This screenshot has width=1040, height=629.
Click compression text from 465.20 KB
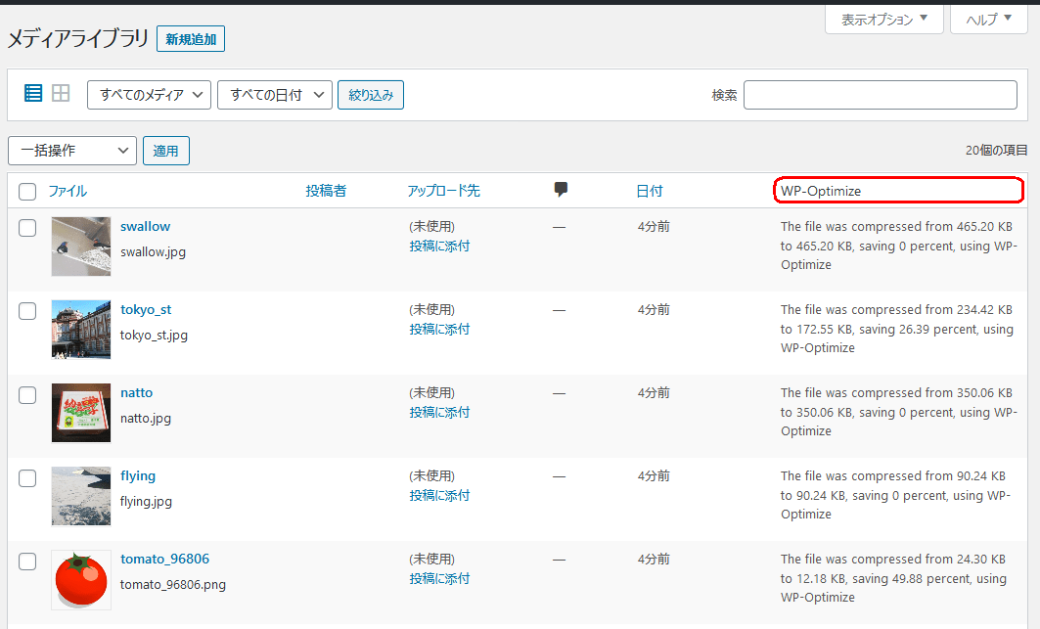[x=899, y=246]
